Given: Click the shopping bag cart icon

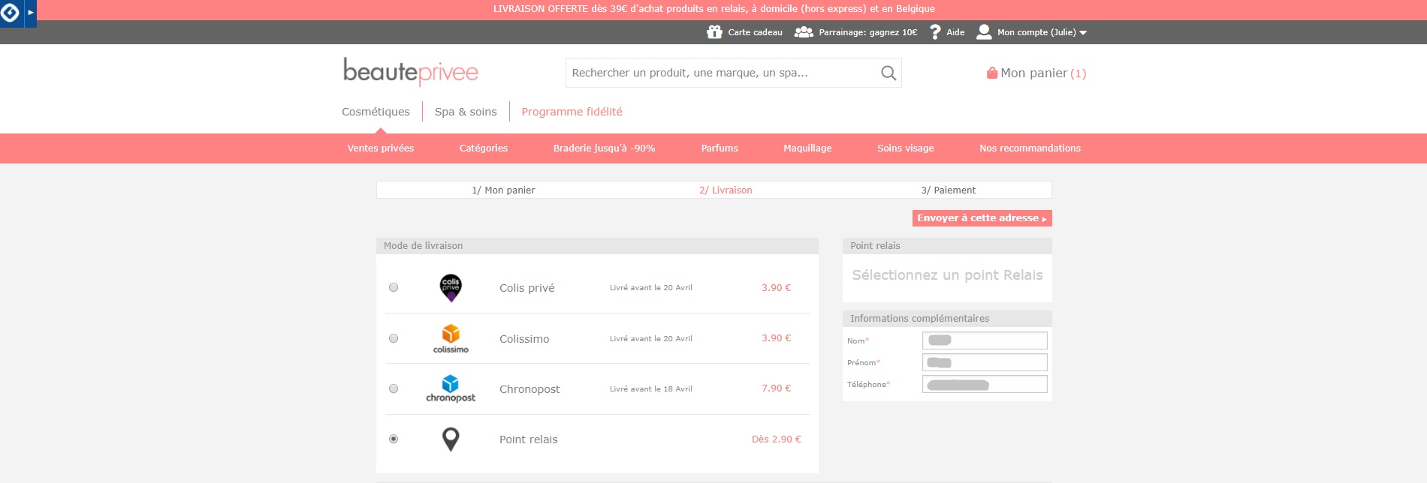Looking at the screenshot, I should click(992, 73).
